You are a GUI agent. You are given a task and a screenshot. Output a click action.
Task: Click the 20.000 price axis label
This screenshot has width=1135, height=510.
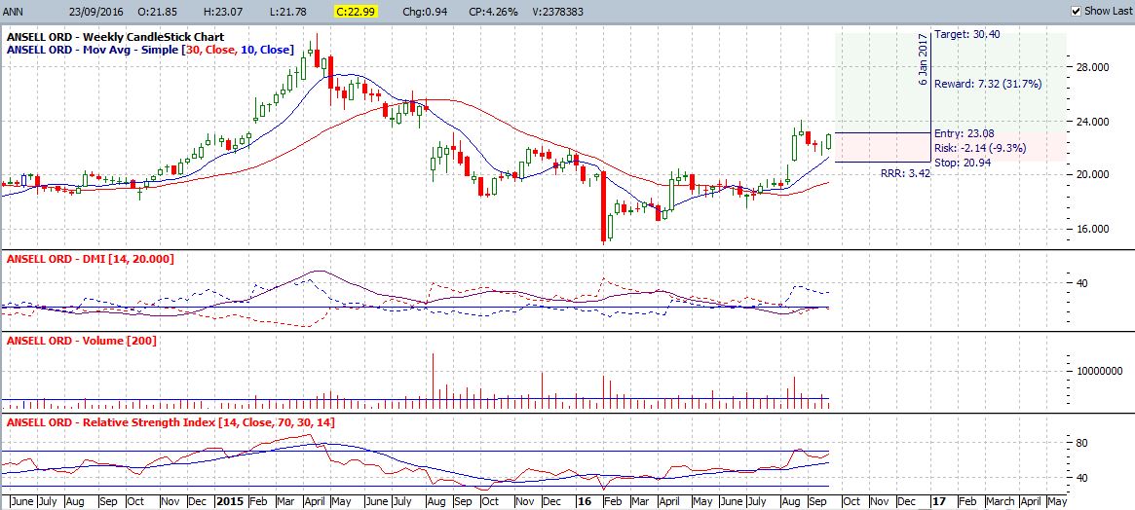[x=1094, y=174]
